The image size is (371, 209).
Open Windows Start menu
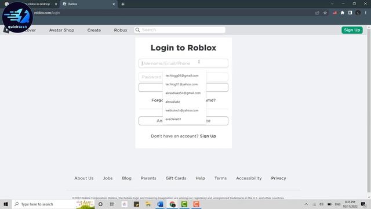coord(6,204)
